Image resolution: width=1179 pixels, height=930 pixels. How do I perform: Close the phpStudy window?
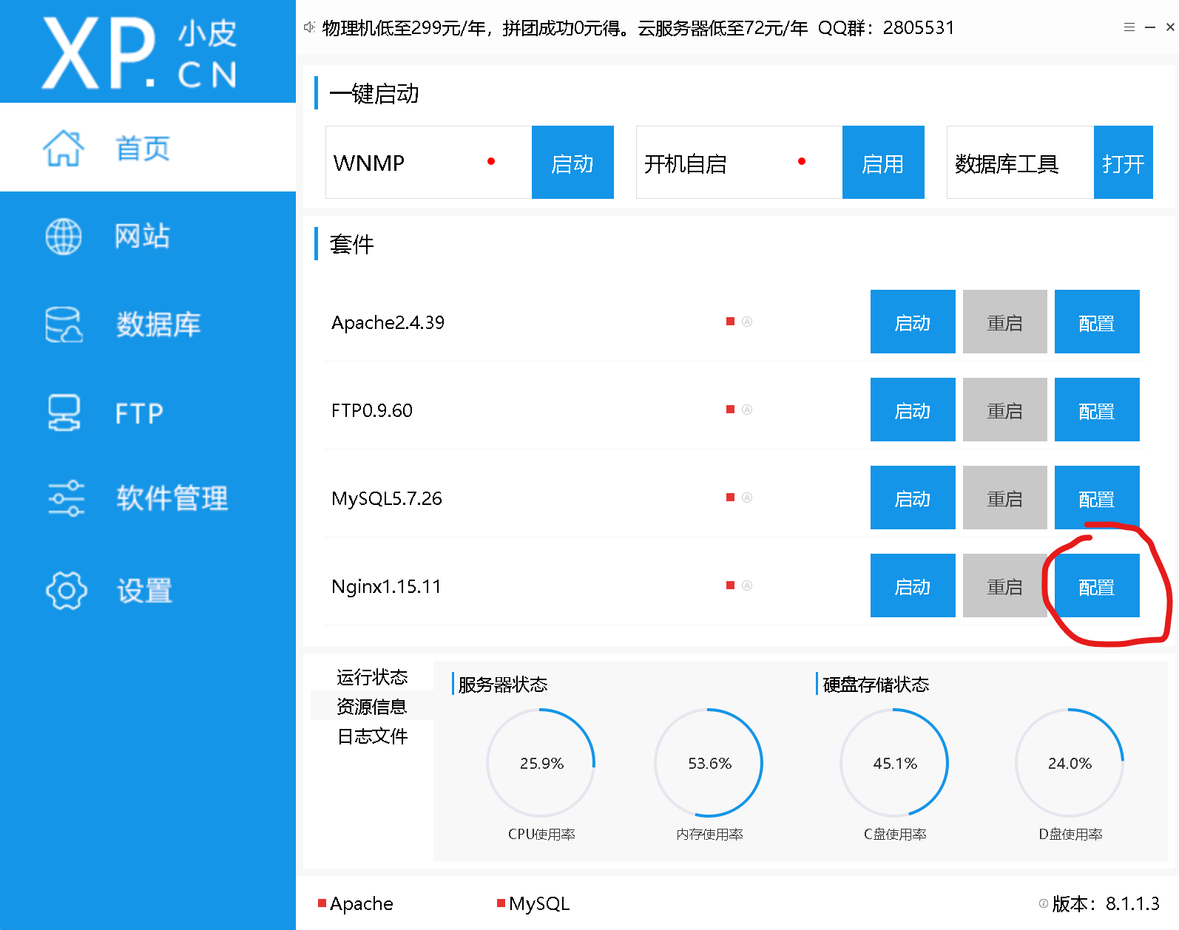pyautogui.click(x=1170, y=27)
